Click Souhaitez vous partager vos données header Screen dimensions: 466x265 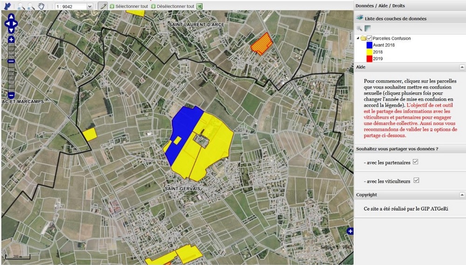[410, 149]
